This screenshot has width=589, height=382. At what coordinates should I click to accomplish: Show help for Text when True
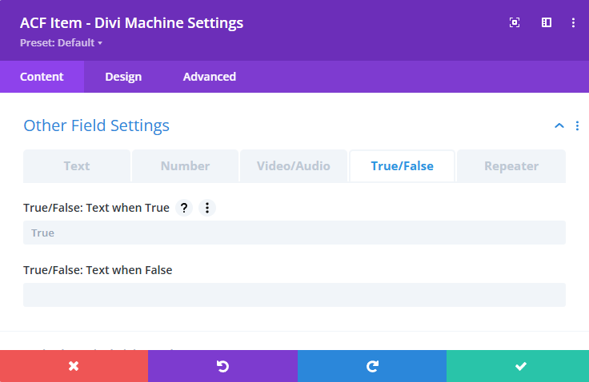point(184,208)
